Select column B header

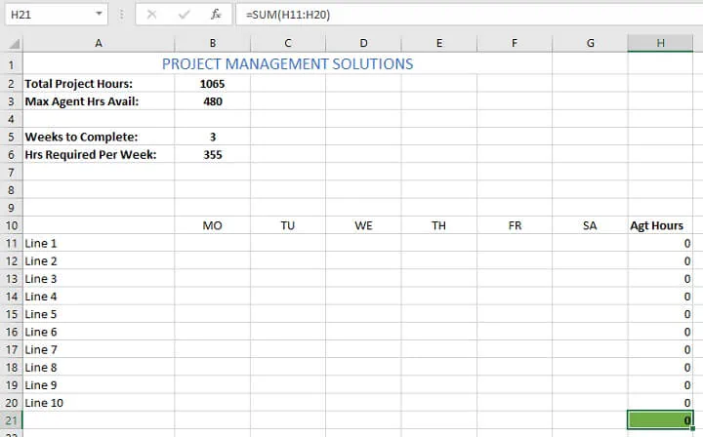213,44
